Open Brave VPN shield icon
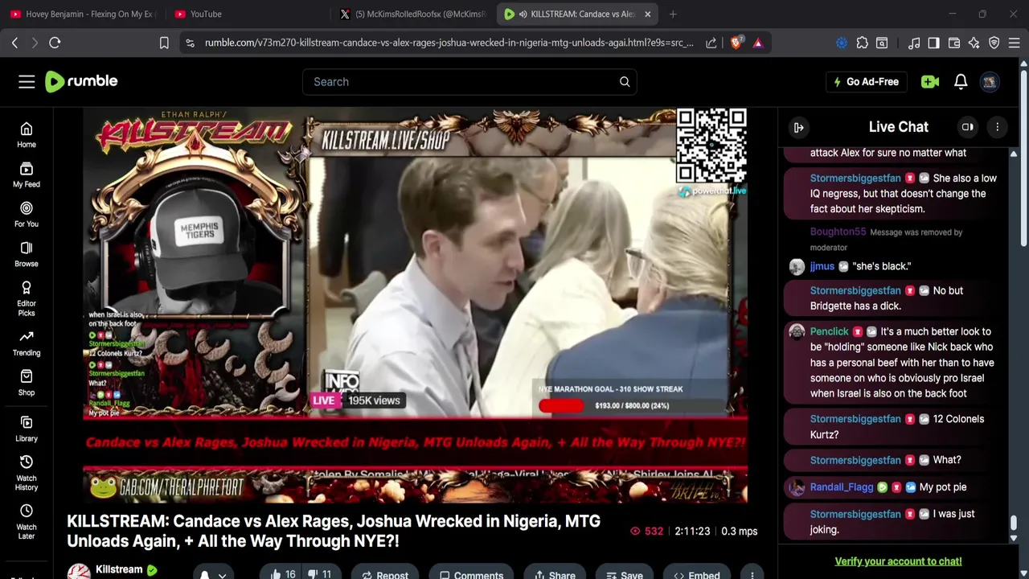The height and width of the screenshot is (579, 1029). tap(994, 43)
